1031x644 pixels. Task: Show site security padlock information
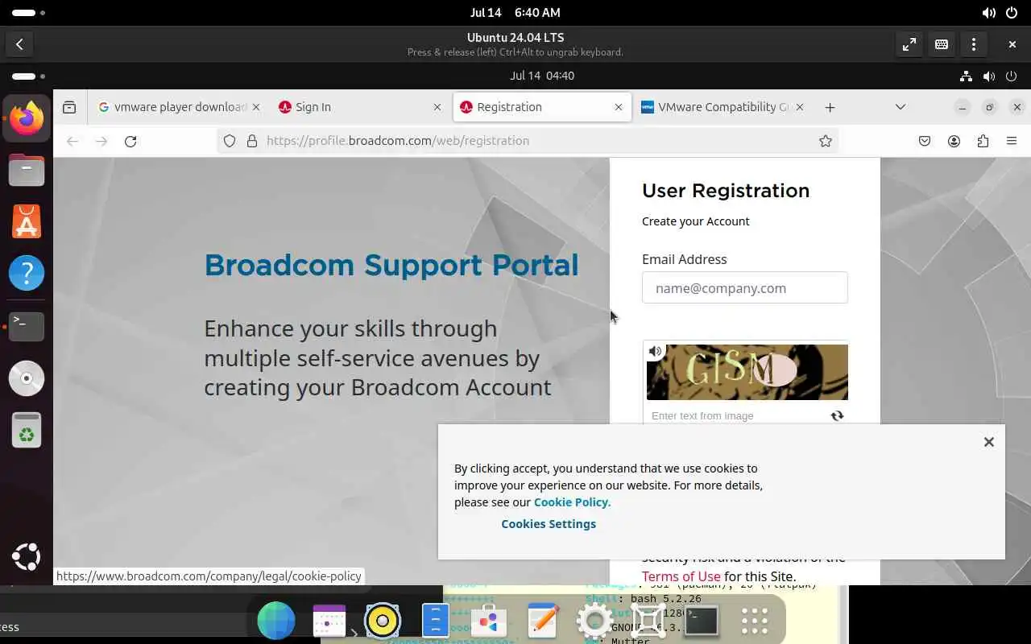coord(252,141)
